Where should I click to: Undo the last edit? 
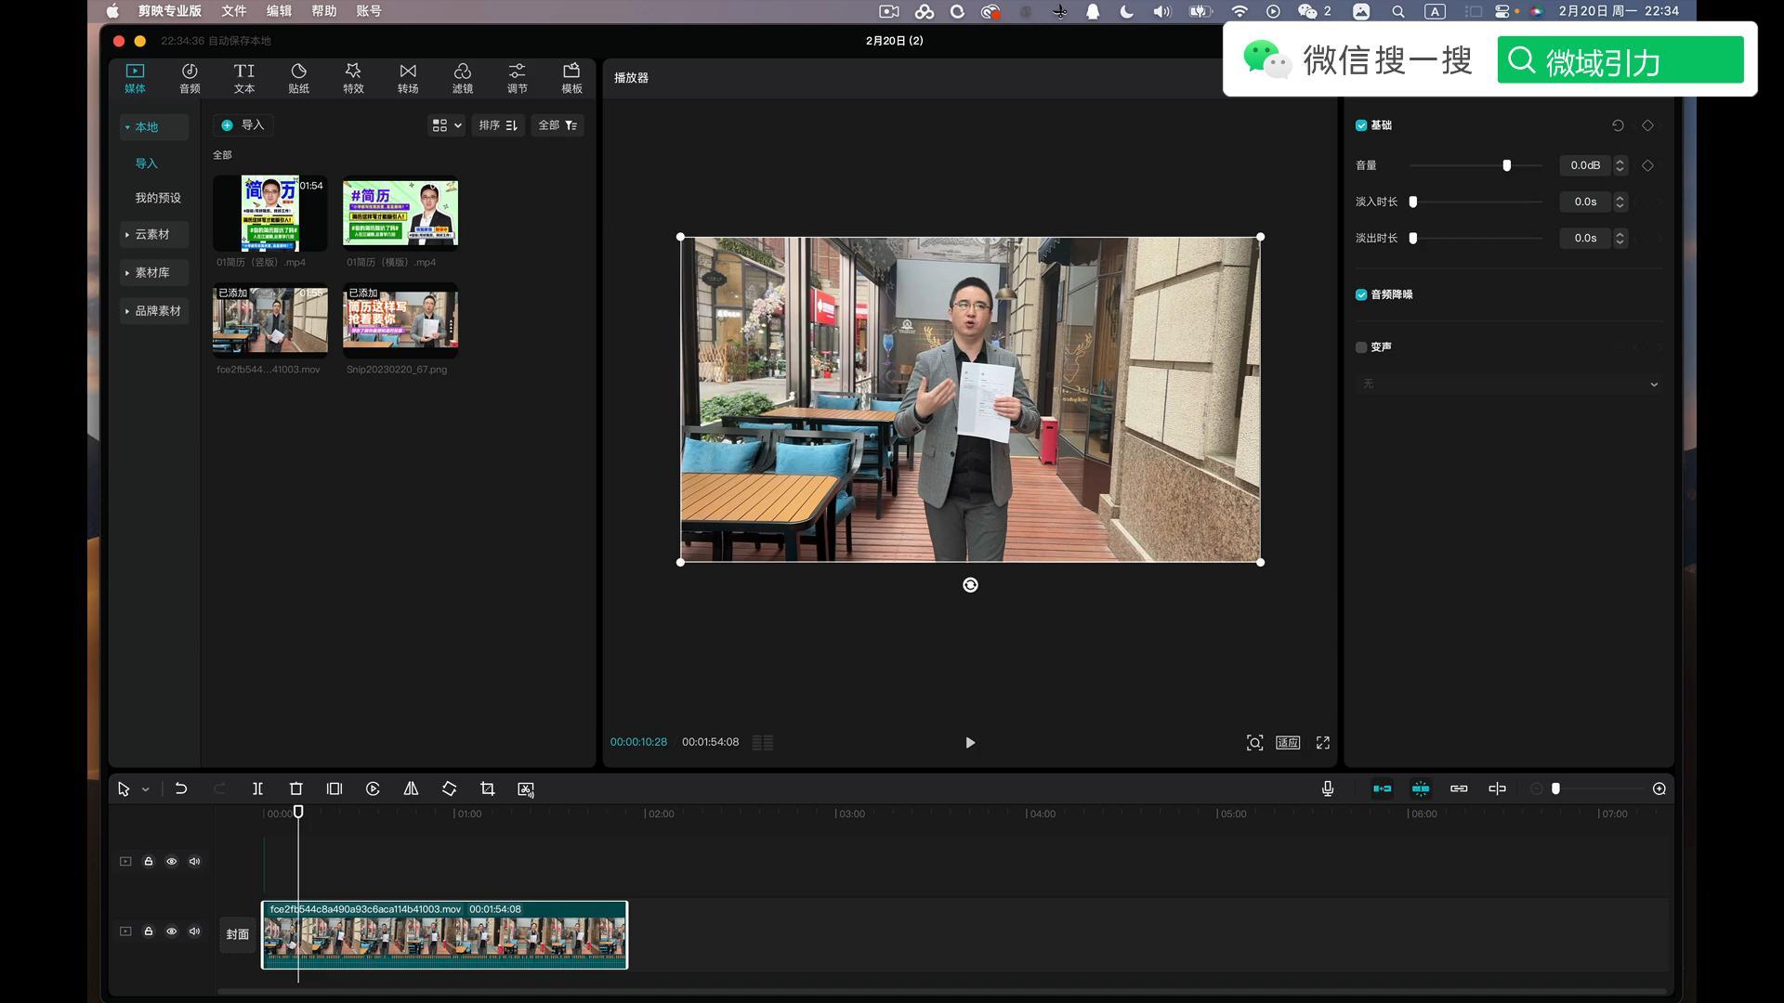pos(181,789)
